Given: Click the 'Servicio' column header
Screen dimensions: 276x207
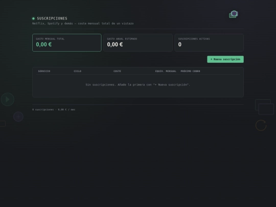Looking at the screenshot, I should [44, 71].
